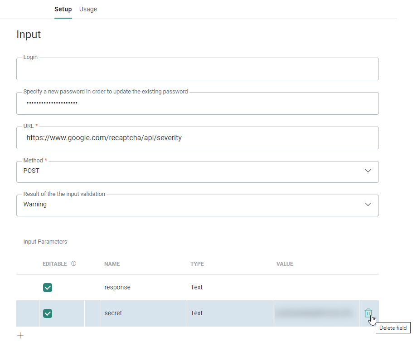Image resolution: width=417 pixels, height=347 pixels.
Task: Switch to the Usage tab
Action: pyautogui.click(x=88, y=9)
